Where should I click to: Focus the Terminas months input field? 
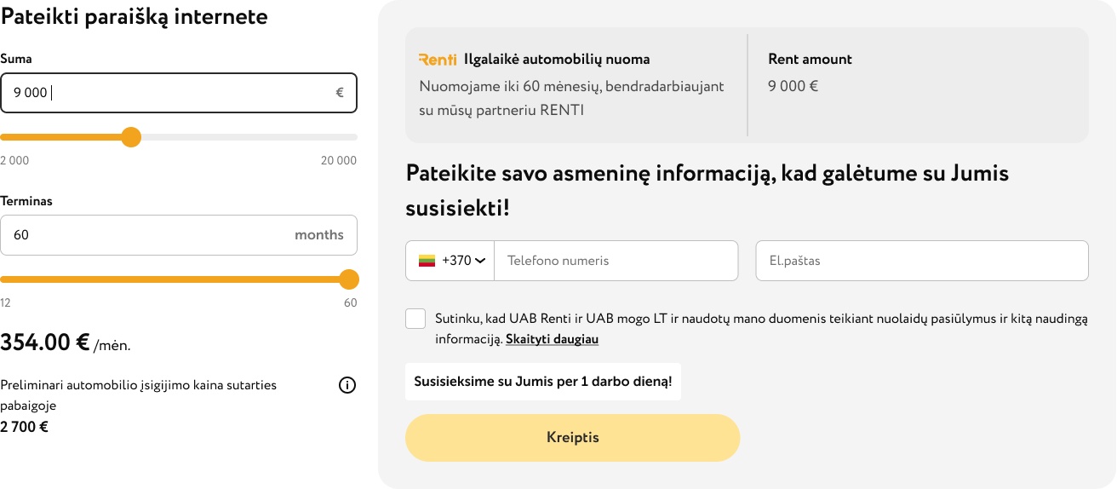tap(145, 235)
